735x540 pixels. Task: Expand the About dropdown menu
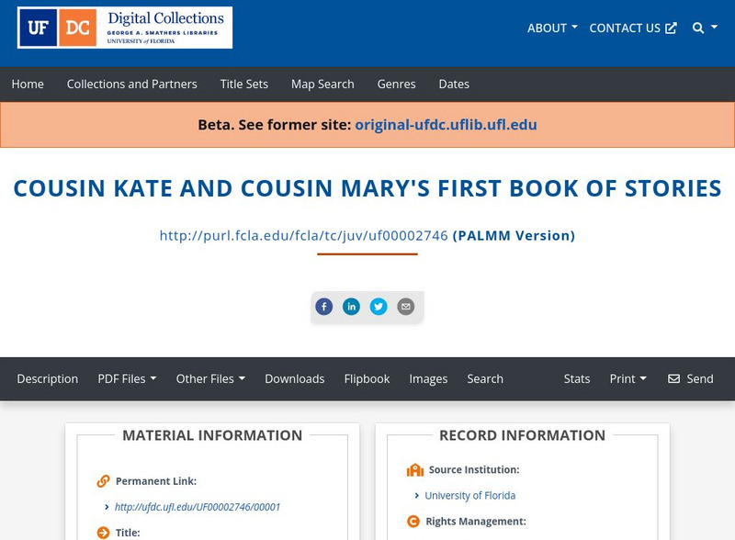point(552,28)
